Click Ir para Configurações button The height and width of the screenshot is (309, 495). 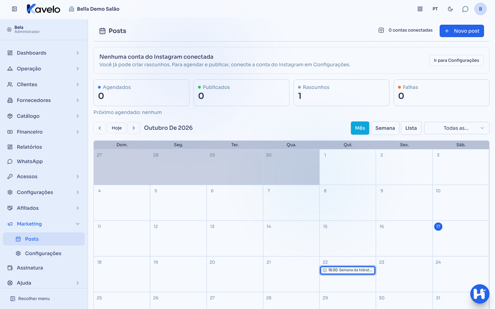[456, 60]
